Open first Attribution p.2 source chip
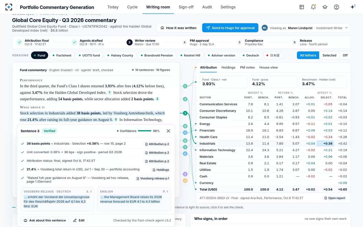The width and height of the screenshot is (363, 227). pyautogui.click(x=157, y=144)
